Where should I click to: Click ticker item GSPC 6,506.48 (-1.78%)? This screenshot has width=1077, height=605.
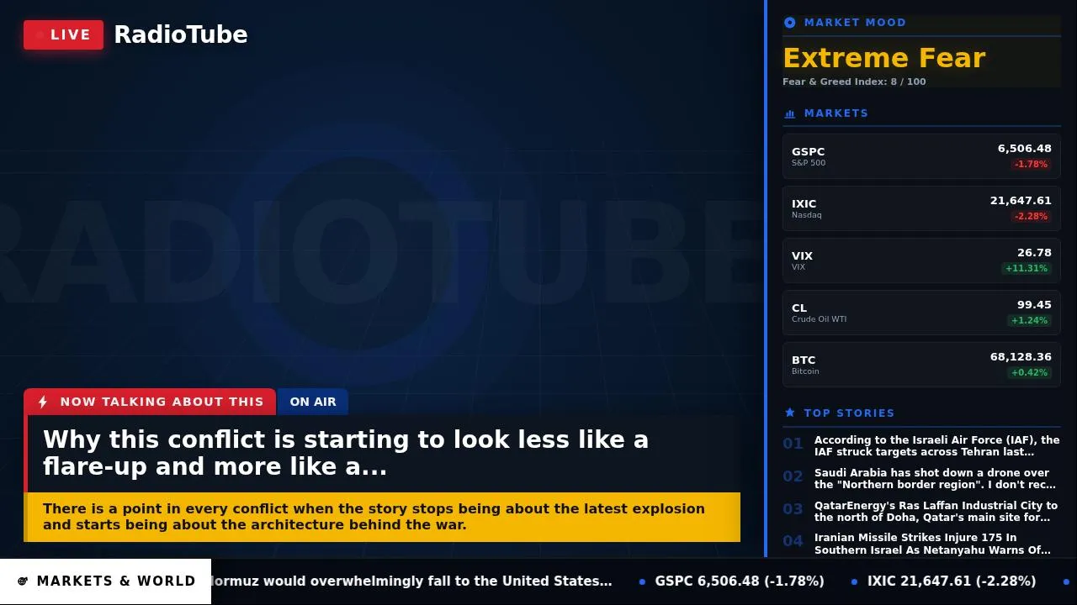[x=740, y=581]
